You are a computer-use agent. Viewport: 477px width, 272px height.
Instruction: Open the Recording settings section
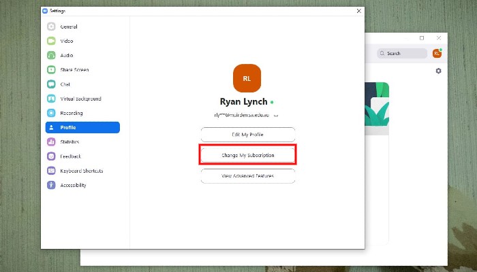point(71,113)
